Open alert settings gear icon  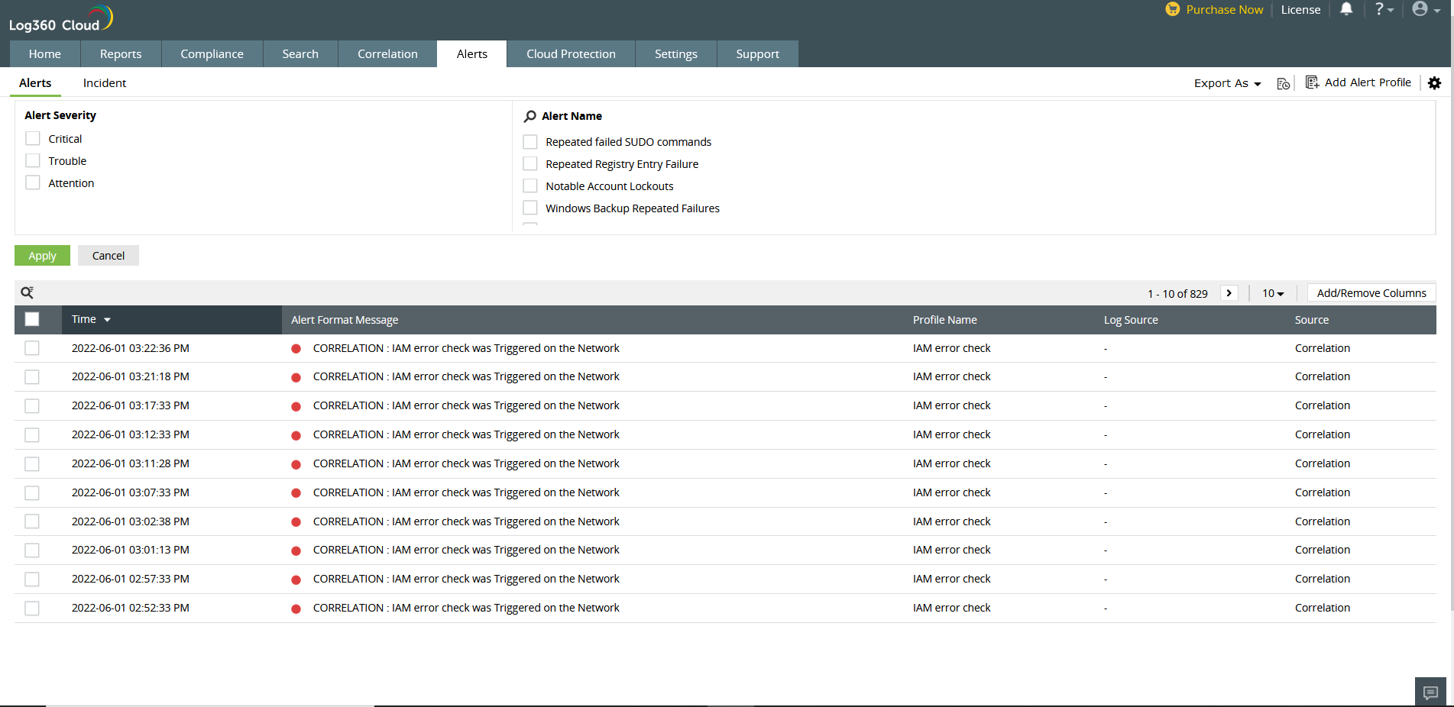(1434, 83)
